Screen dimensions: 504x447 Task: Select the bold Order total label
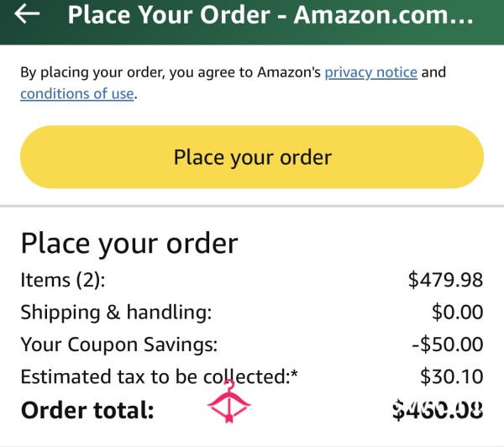click(87, 410)
